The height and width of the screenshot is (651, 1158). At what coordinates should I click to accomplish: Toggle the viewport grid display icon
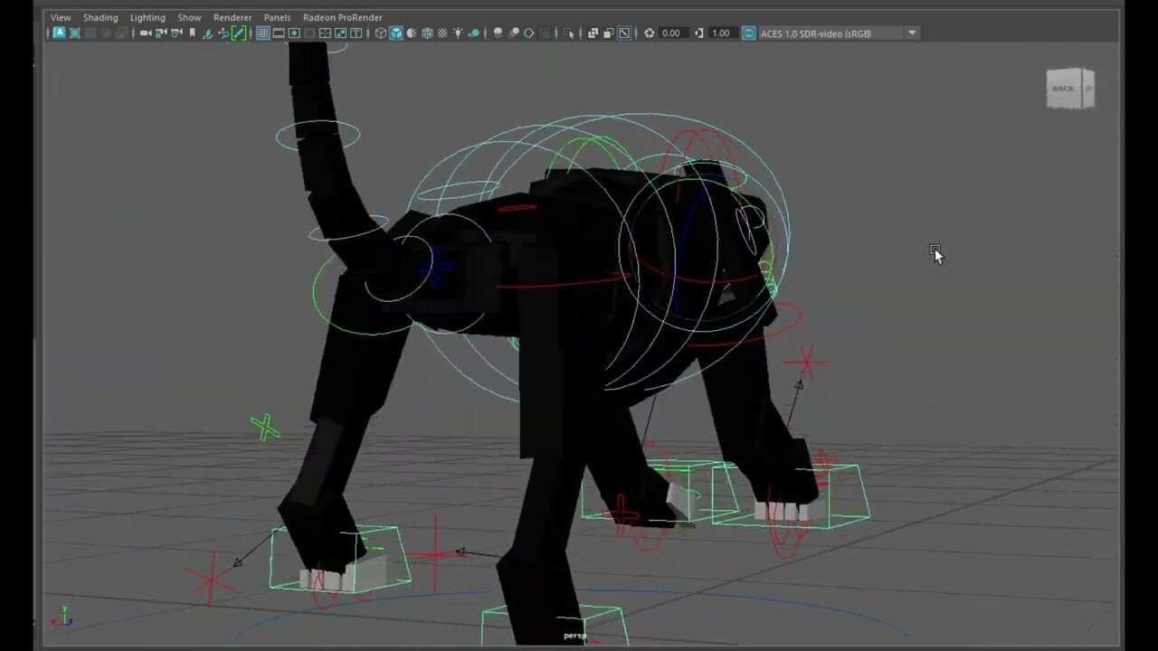coord(264,33)
